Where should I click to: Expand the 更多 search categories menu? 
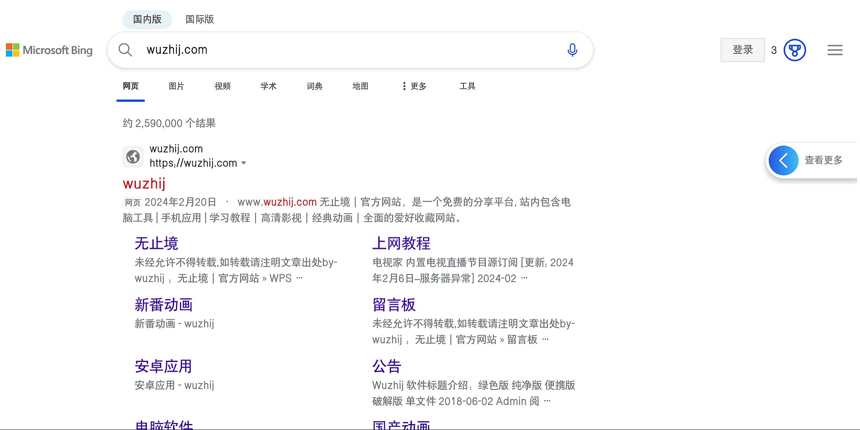tap(418, 86)
